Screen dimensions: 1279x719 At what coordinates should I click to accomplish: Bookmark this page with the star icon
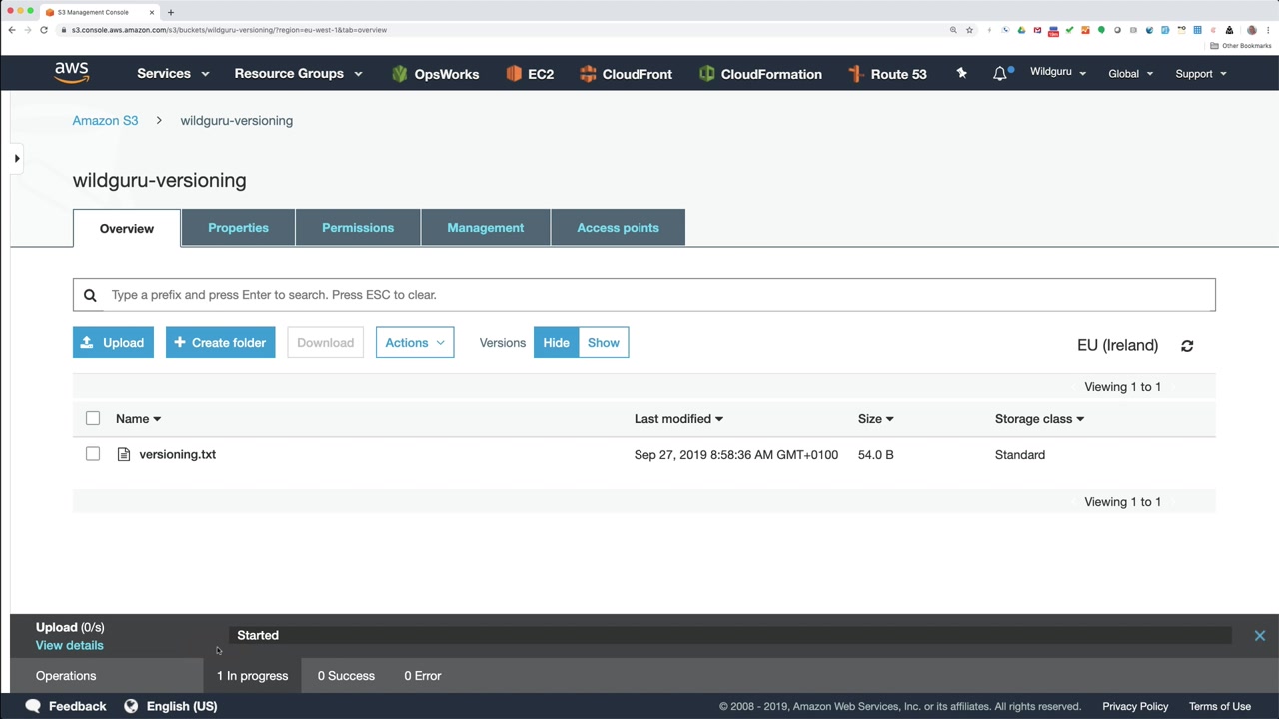point(969,30)
